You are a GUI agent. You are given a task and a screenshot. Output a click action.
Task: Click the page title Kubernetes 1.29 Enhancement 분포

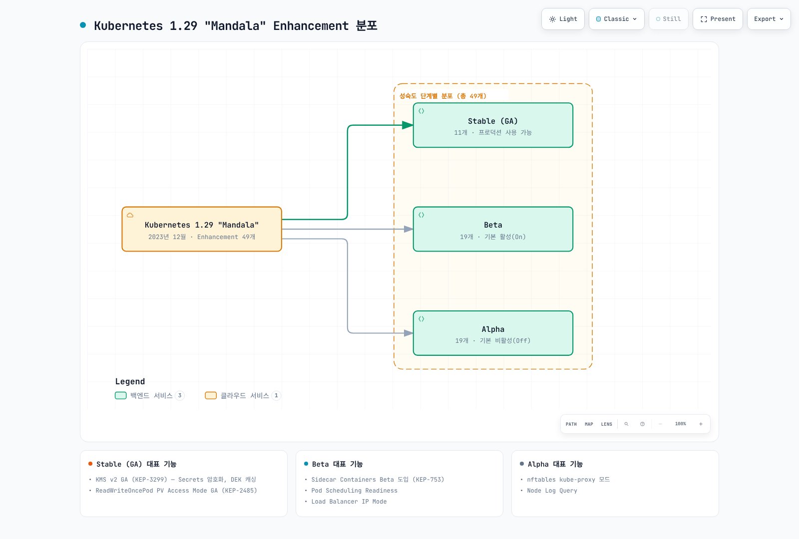click(x=236, y=25)
